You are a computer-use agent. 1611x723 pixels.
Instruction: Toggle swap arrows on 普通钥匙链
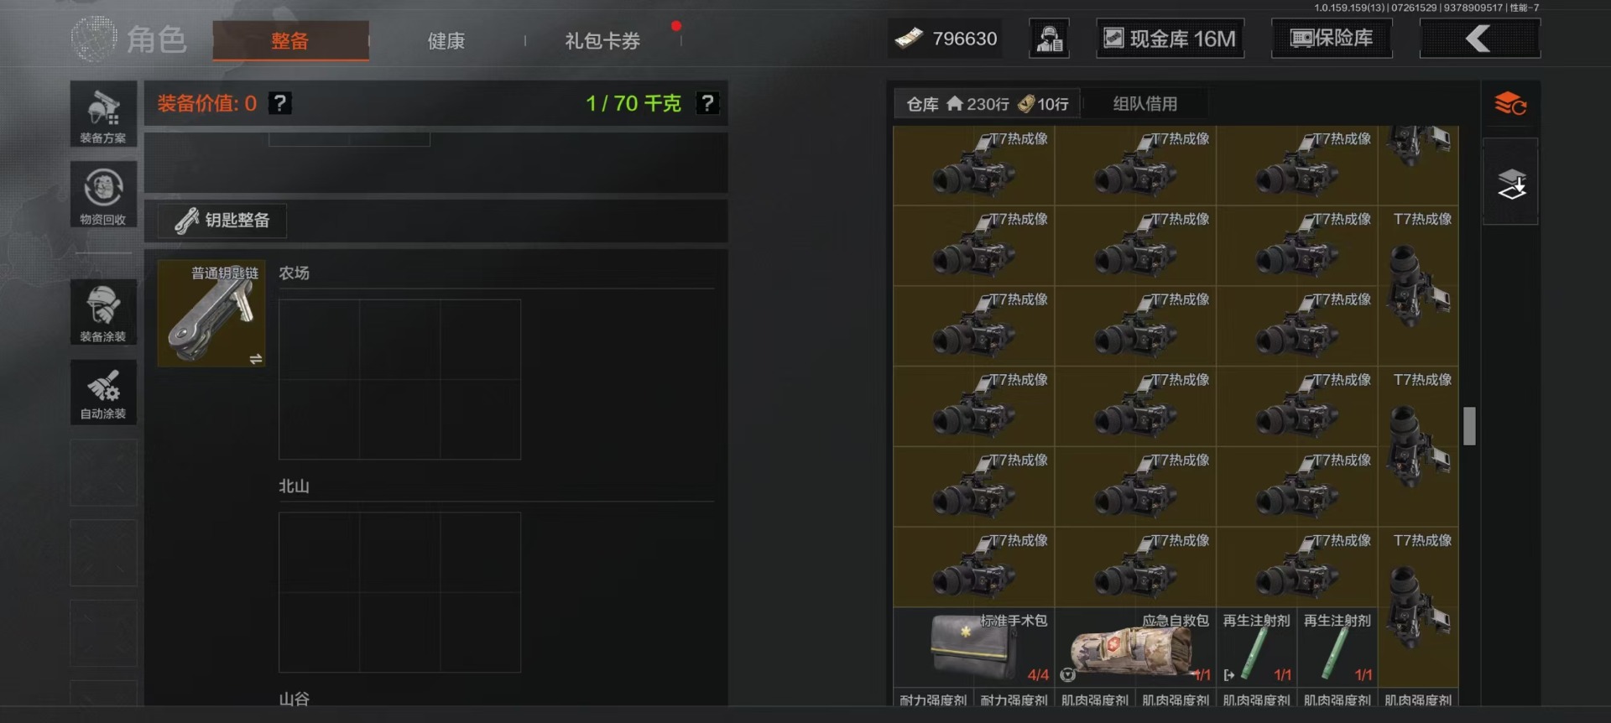pyautogui.click(x=256, y=359)
